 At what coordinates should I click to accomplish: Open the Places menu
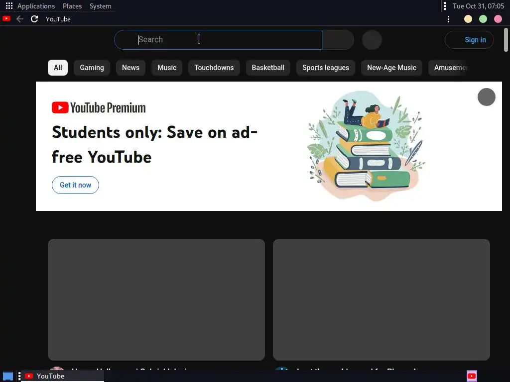pyautogui.click(x=72, y=6)
